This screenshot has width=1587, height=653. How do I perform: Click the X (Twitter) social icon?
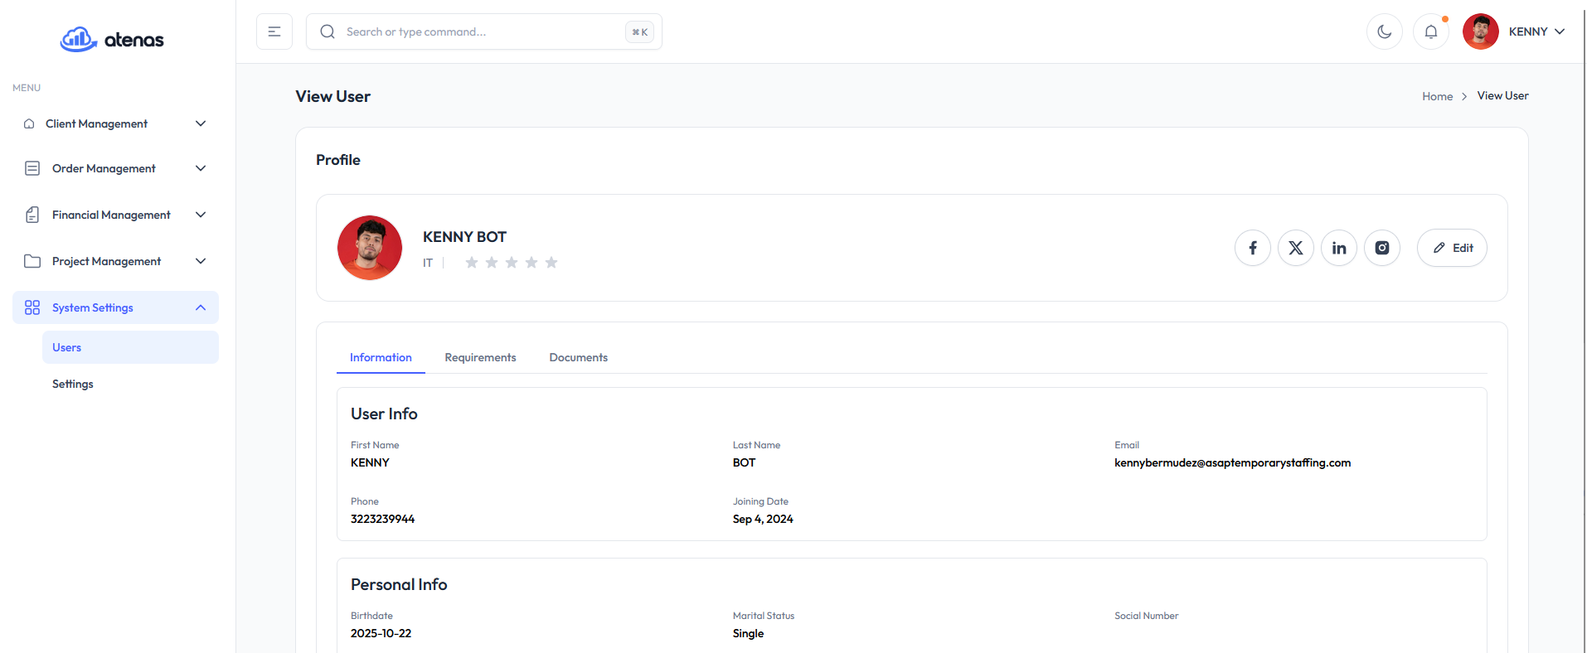(1295, 248)
